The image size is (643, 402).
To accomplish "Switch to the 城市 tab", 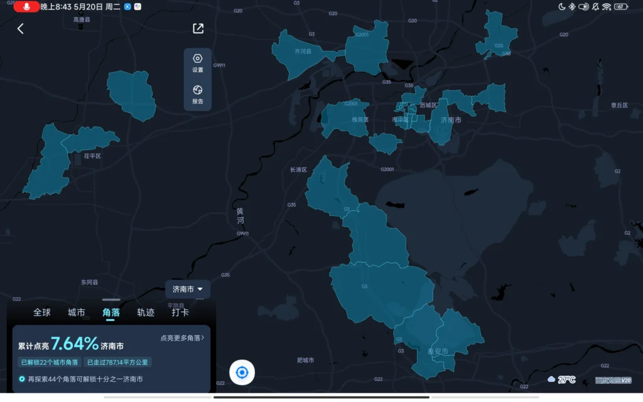I will pyautogui.click(x=77, y=312).
